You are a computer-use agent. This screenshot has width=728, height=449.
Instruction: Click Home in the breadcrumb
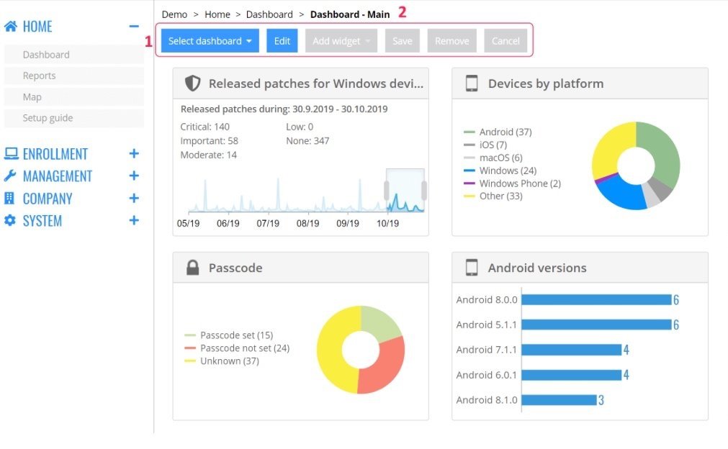[217, 14]
